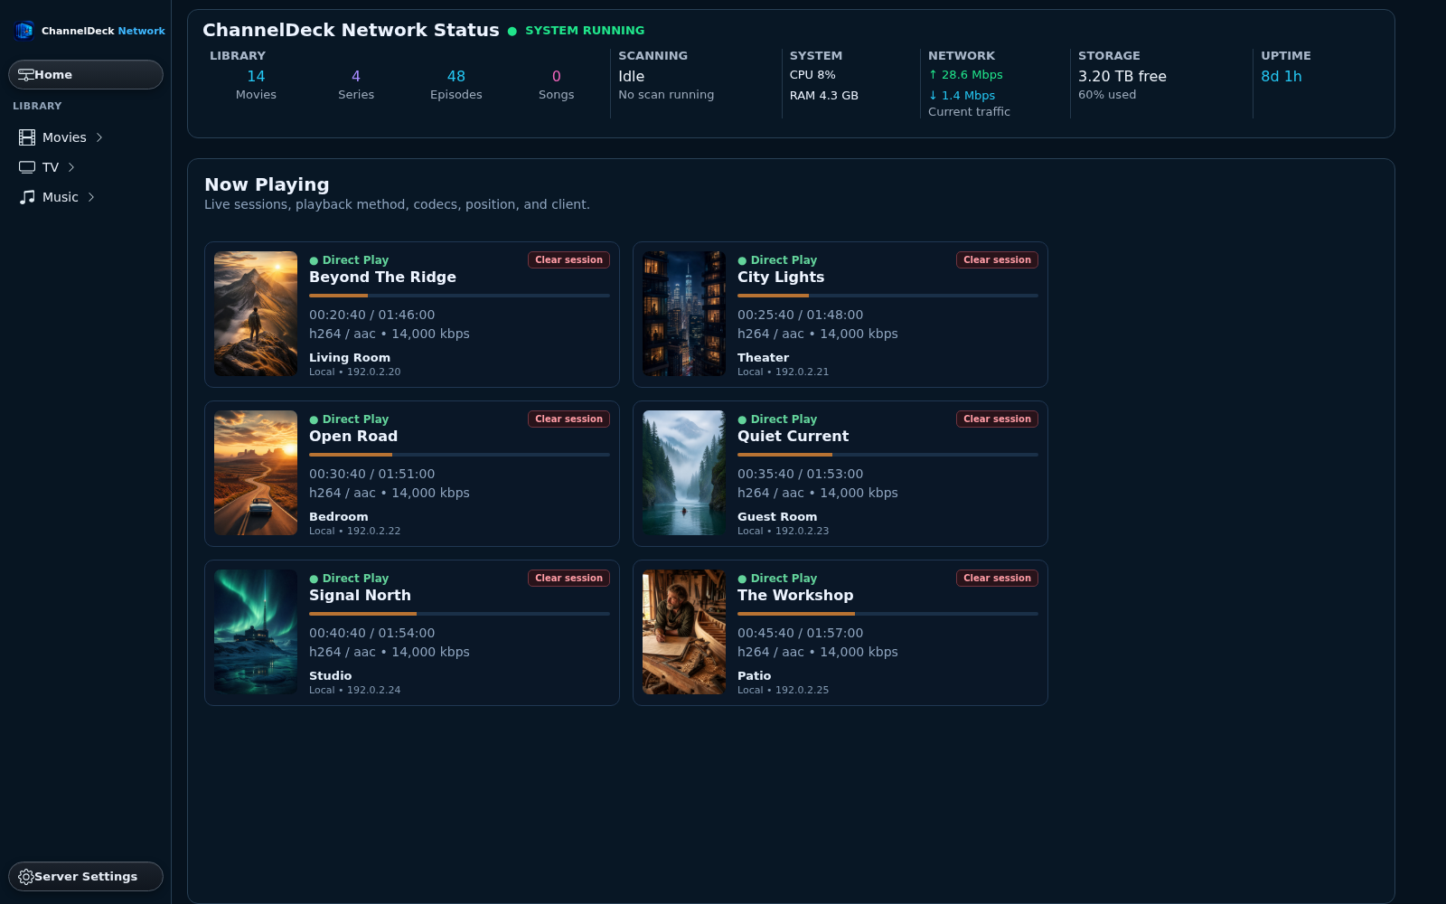Click Beyond The Ridge progress bar

(459, 296)
